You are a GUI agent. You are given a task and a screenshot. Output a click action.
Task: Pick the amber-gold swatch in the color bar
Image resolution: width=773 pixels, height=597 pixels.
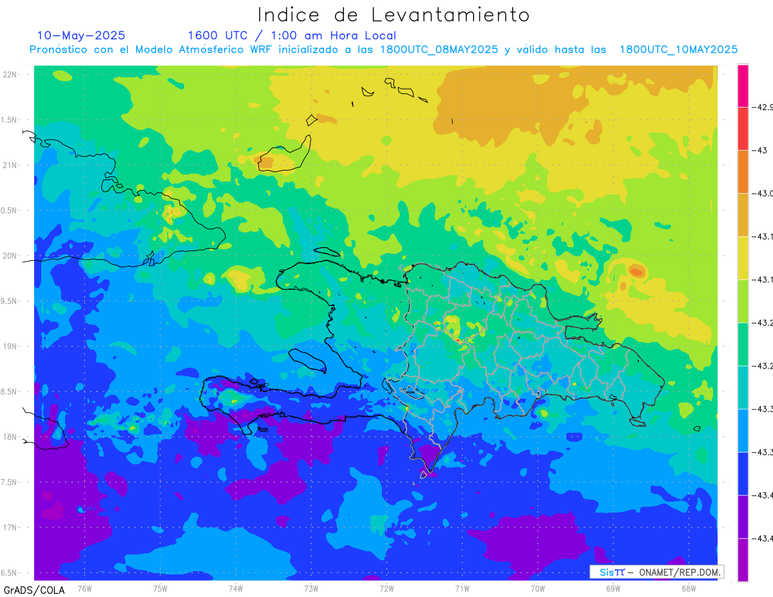[x=743, y=214]
